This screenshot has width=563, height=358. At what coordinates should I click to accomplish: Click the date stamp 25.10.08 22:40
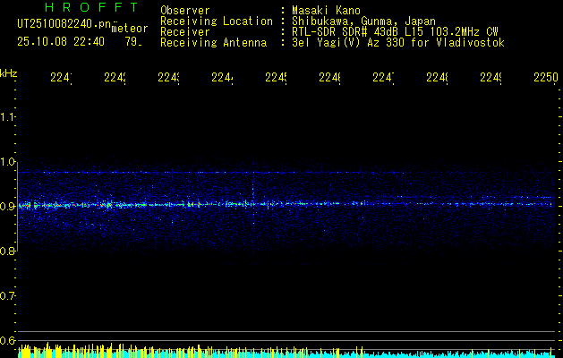tap(61, 42)
